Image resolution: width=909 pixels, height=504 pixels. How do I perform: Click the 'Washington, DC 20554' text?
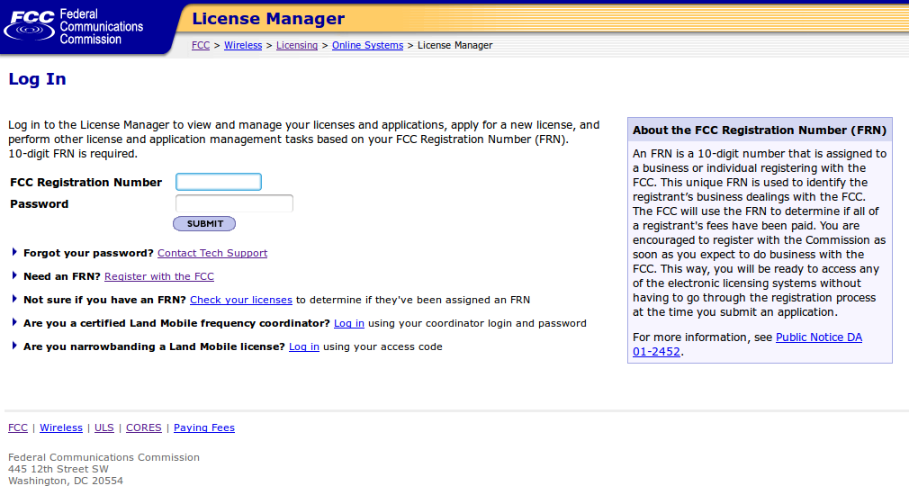click(x=66, y=481)
